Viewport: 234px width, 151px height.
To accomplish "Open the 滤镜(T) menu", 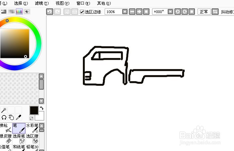I will [x=42, y=3].
